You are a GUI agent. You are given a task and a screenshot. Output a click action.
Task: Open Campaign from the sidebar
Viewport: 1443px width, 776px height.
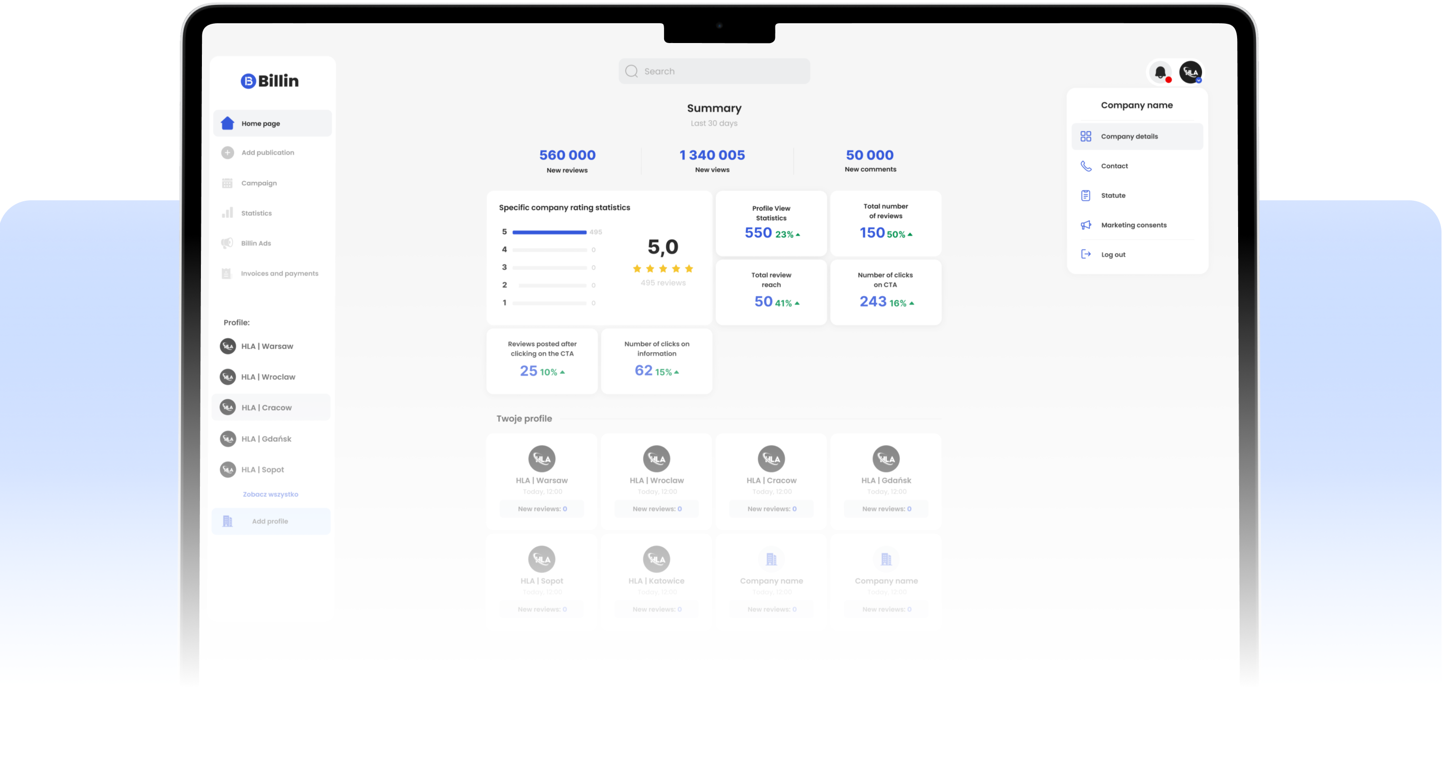click(x=258, y=183)
